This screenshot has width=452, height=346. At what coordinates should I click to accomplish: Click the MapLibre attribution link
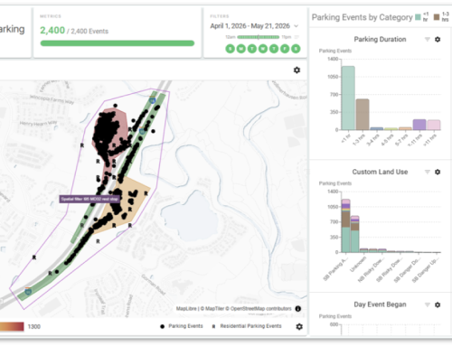click(186, 309)
